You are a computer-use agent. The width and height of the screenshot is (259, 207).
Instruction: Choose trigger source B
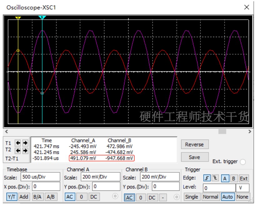(x=234, y=179)
